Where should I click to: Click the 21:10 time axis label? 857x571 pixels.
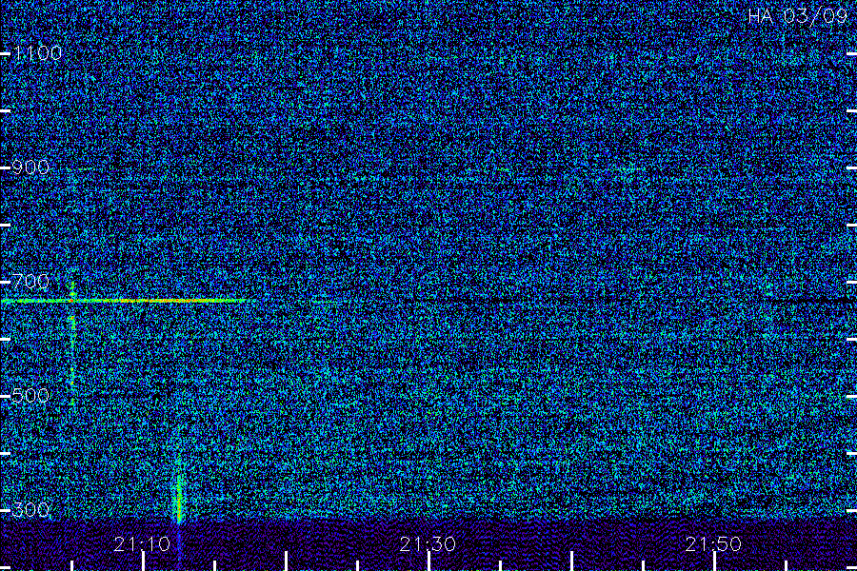coord(142,544)
